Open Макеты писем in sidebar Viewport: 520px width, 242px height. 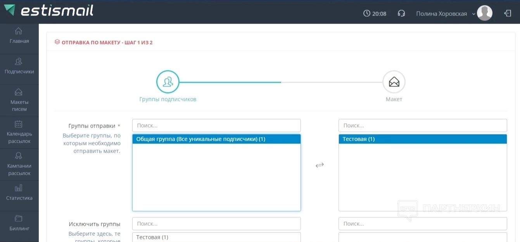pyautogui.click(x=19, y=100)
